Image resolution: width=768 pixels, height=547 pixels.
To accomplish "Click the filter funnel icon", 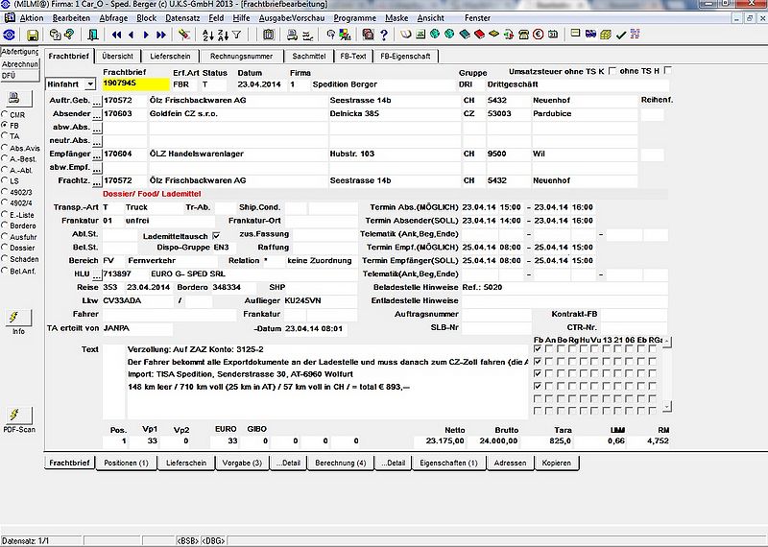I will click(236, 35).
